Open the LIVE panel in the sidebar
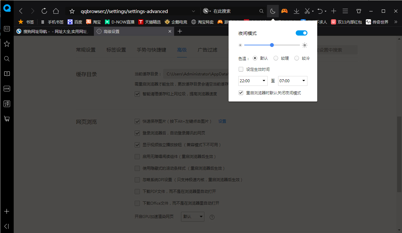 [7, 88]
